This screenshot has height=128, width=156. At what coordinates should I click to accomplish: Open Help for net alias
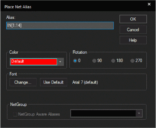pos(133,40)
